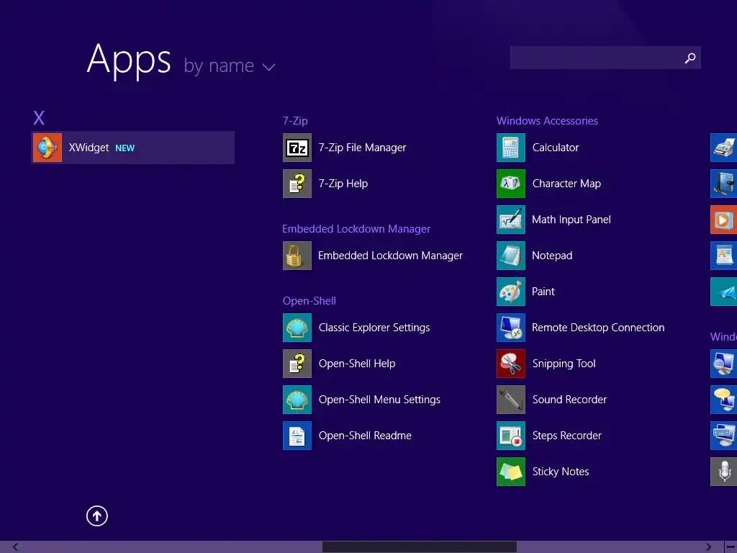Image resolution: width=737 pixels, height=553 pixels.
Task: Click the circled up arrow button
Action: coord(97,516)
